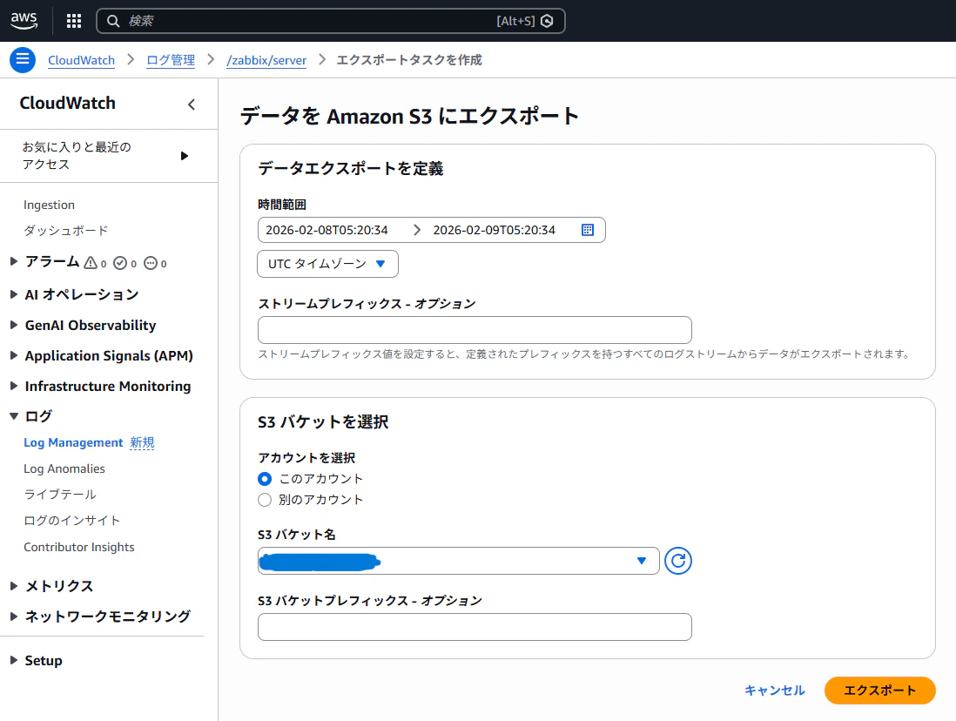Go to ログ管理 breadcrumb link
The height and width of the screenshot is (721, 956).
[x=170, y=60]
